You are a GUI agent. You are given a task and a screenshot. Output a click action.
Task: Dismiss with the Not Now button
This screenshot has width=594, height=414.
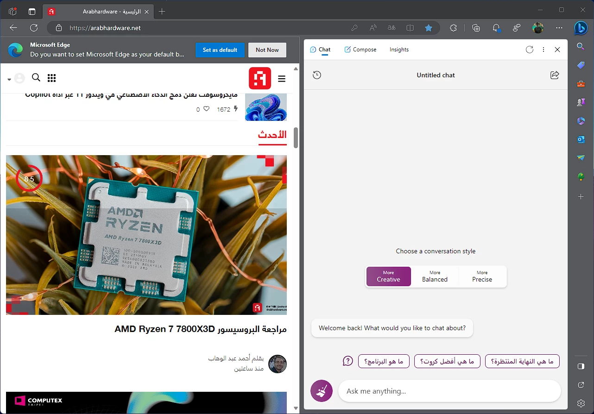click(x=267, y=50)
